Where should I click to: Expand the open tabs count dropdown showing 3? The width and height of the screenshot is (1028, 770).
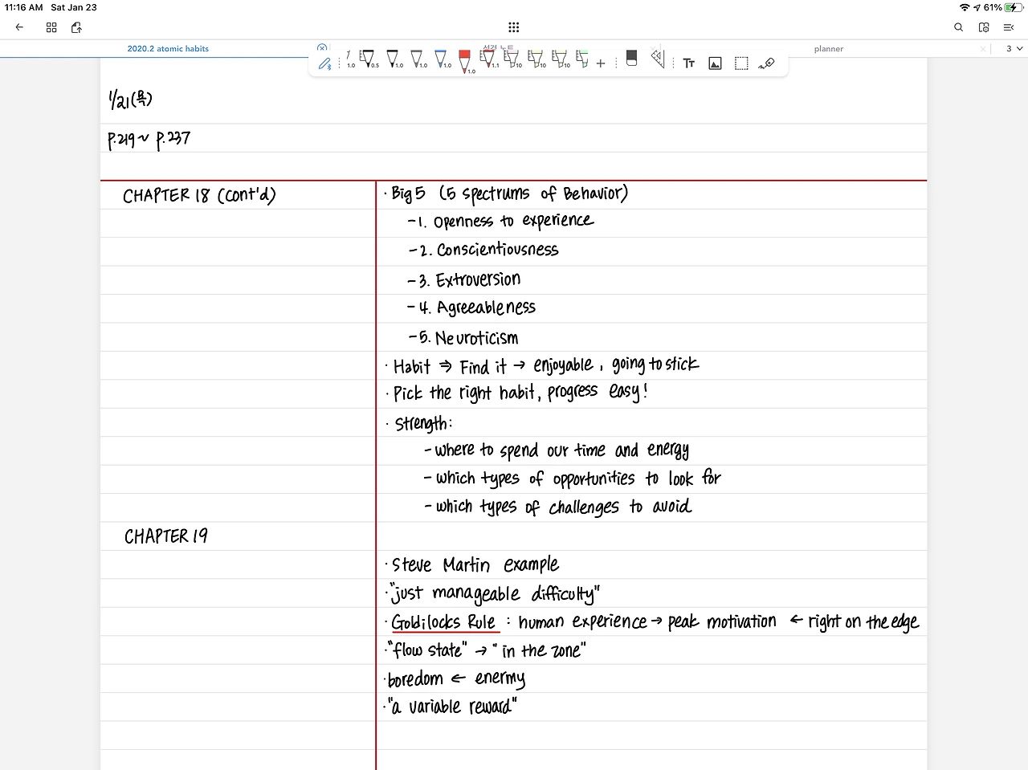1014,49
